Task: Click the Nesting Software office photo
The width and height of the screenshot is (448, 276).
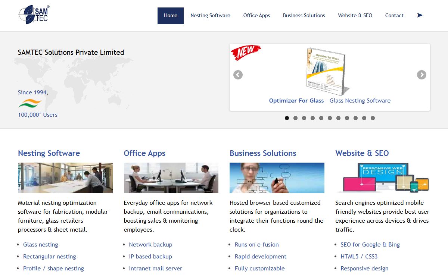Action: [x=65, y=178]
